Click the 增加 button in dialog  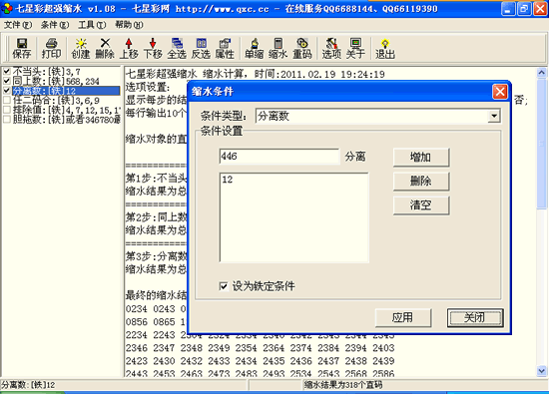pos(421,158)
